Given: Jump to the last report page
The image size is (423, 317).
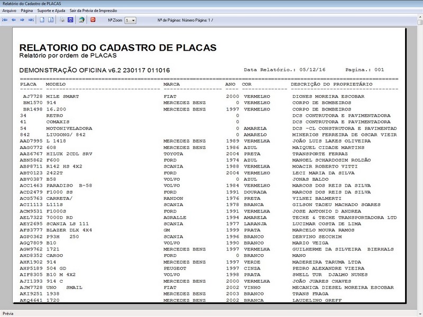Looking at the screenshot, I should click(x=30, y=20).
